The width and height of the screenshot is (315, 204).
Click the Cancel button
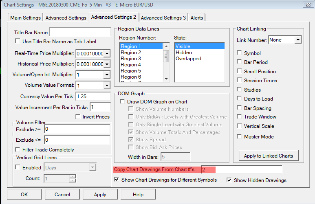(62, 194)
